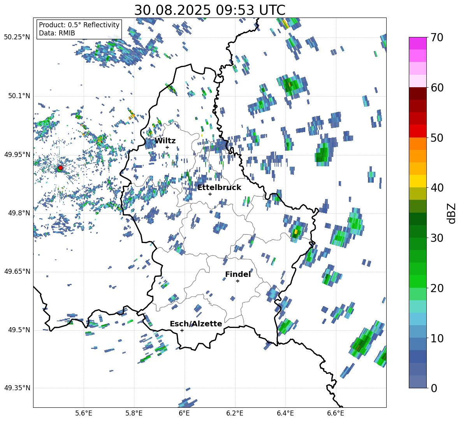Click the 70 tick label on colorbar
This screenshot has height=421, width=461.
coord(436,37)
